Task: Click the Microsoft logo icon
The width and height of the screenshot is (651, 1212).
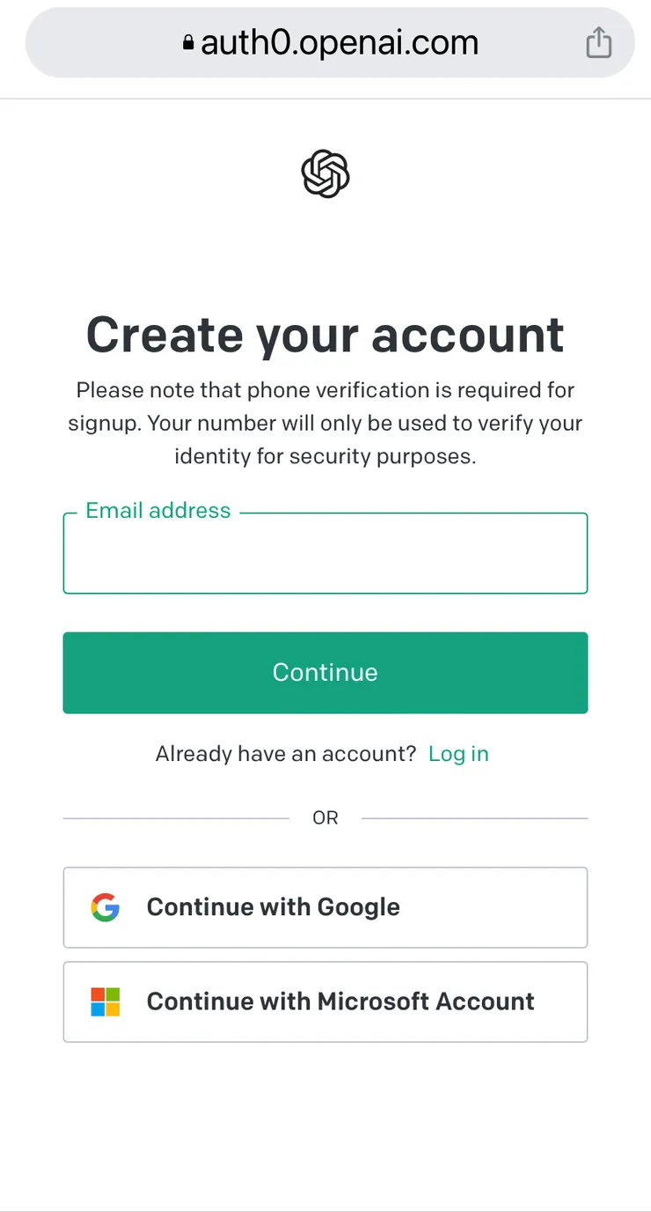Action: (106, 1001)
